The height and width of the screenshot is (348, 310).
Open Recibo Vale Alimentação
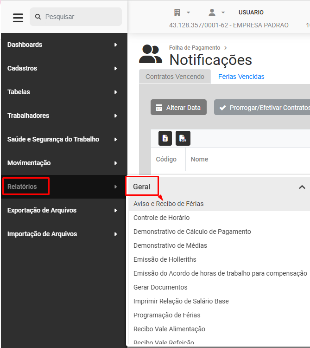[x=169, y=329]
